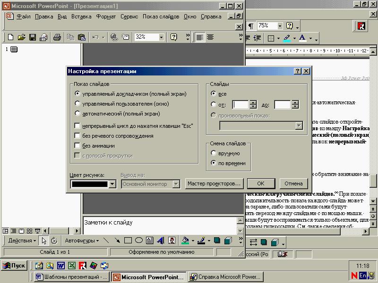The height and width of the screenshot is (283, 378).
Task: Click the Мастер проекторов button
Action: pyautogui.click(x=214, y=183)
